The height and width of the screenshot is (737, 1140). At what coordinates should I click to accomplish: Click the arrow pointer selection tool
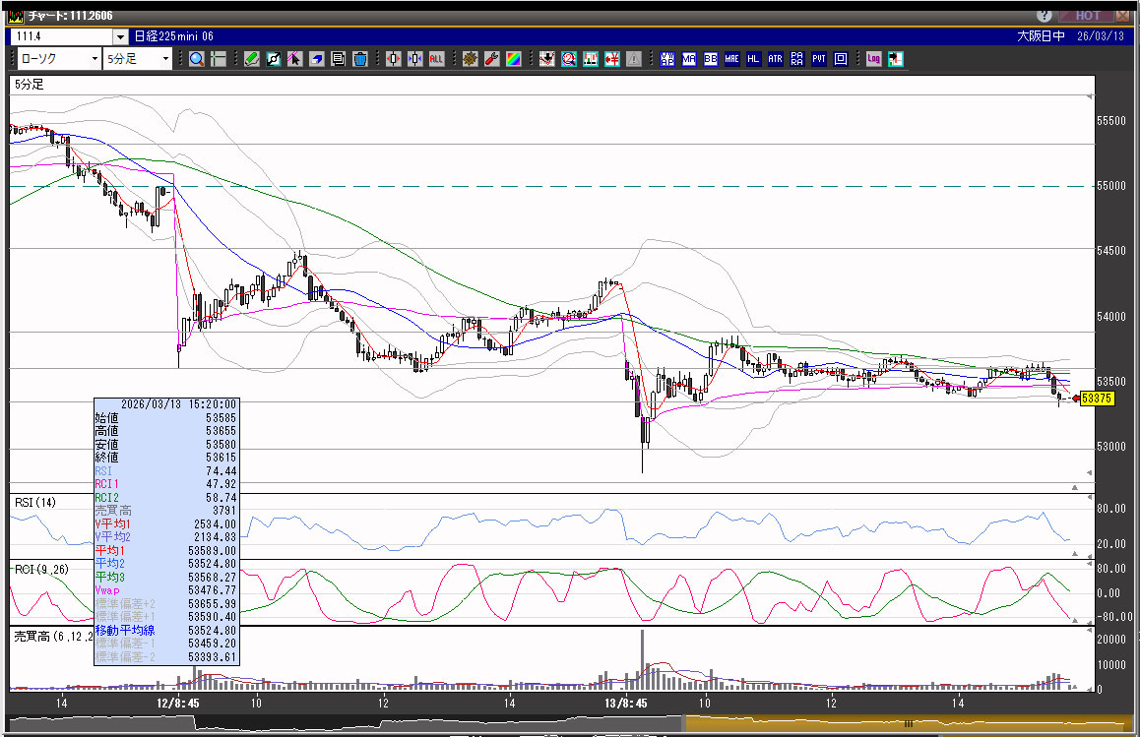[x=294, y=59]
